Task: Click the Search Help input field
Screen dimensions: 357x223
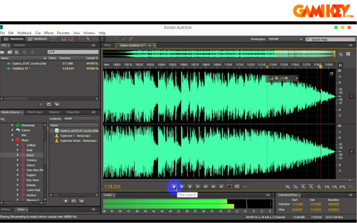Action: 330,39
